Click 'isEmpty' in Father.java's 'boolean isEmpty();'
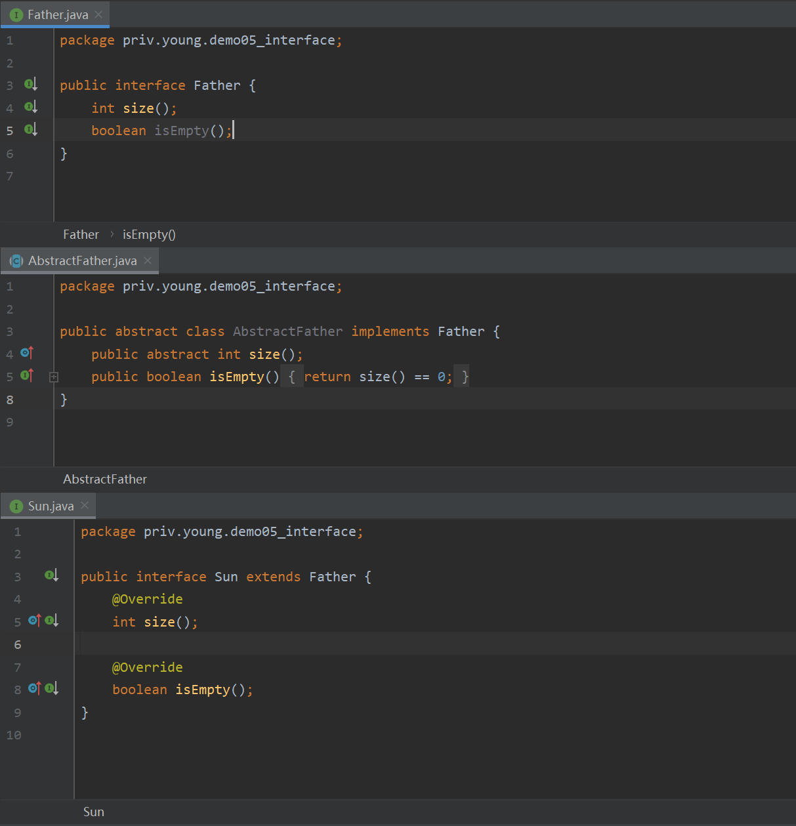The image size is (796, 826). (182, 131)
